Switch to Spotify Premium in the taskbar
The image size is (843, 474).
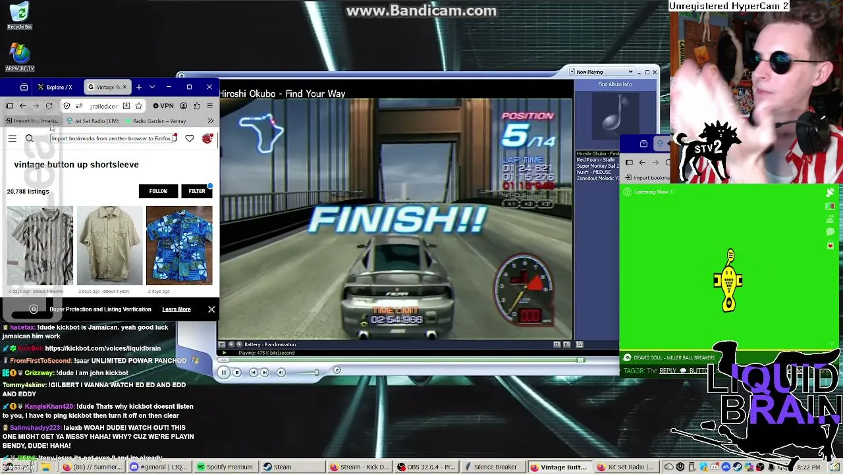click(225, 467)
